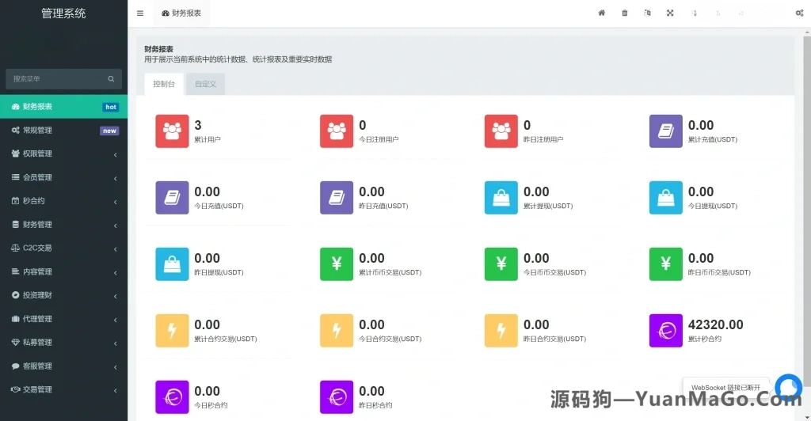
Task: Expand the 财务管理 sidebar menu
Action: [x=63, y=225]
